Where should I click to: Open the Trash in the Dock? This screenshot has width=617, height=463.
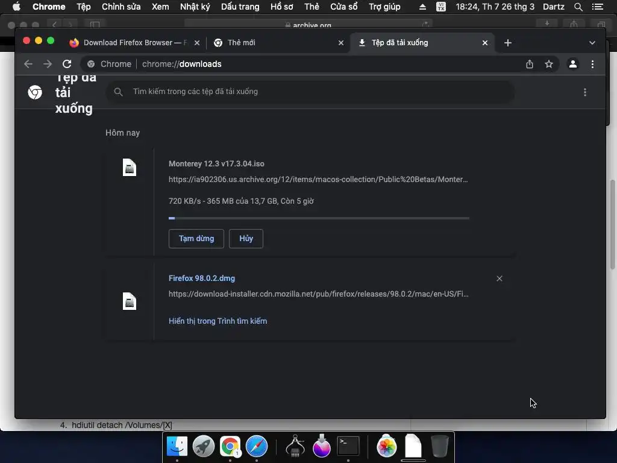[x=439, y=446]
